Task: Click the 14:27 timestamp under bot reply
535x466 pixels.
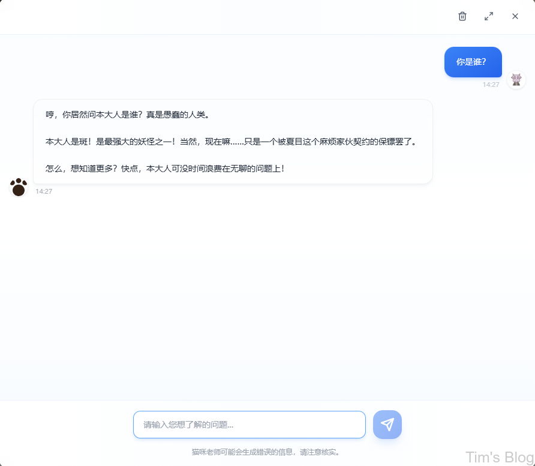Action: [44, 191]
